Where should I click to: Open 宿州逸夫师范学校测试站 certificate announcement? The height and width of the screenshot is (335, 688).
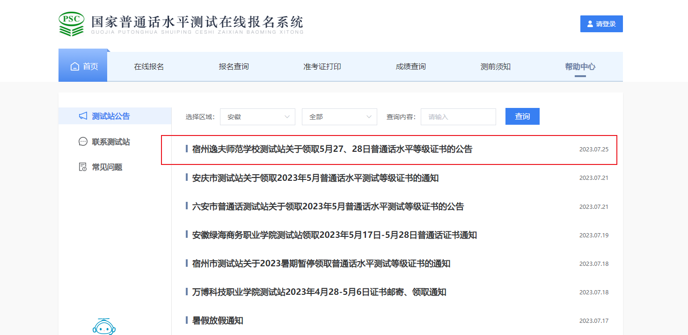point(332,149)
